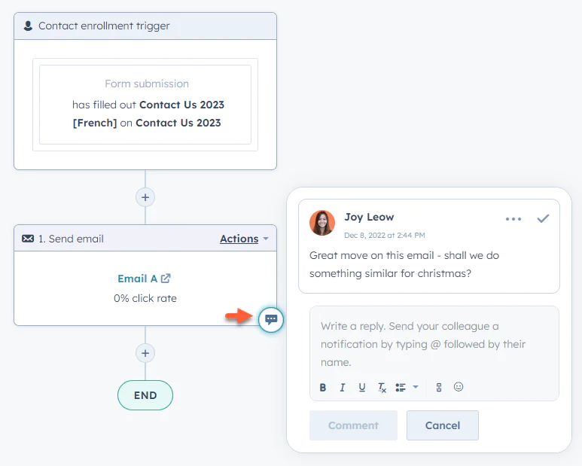Insert a link in the reply
Viewport: 582px width, 466px height.
pyautogui.click(x=439, y=388)
